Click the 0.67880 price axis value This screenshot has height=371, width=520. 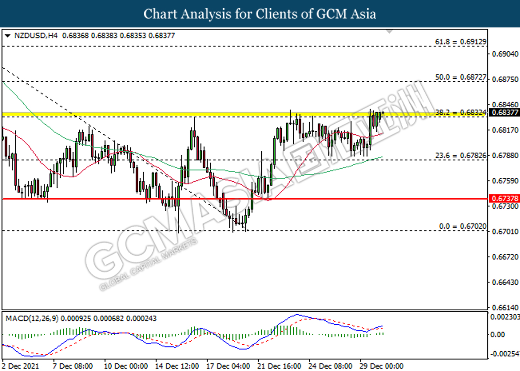505,156
